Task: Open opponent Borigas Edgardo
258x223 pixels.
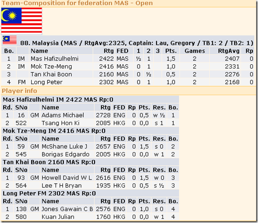Action: (x=65, y=154)
